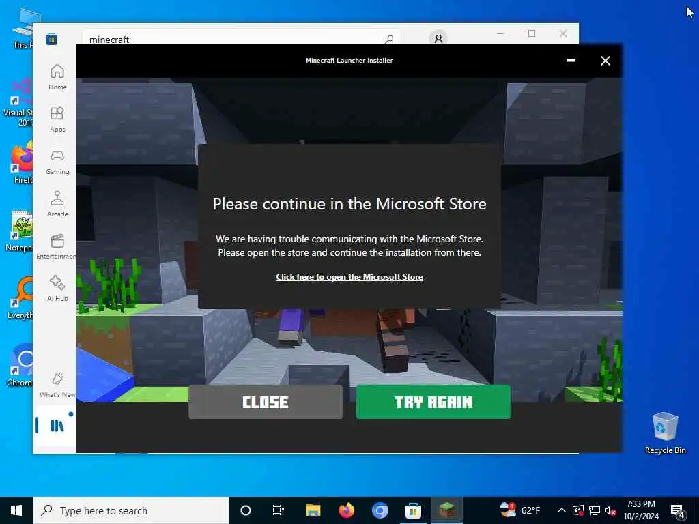
Task: Open File Explorer from the taskbar
Action: pyautogui.click(x=313, y=510)
